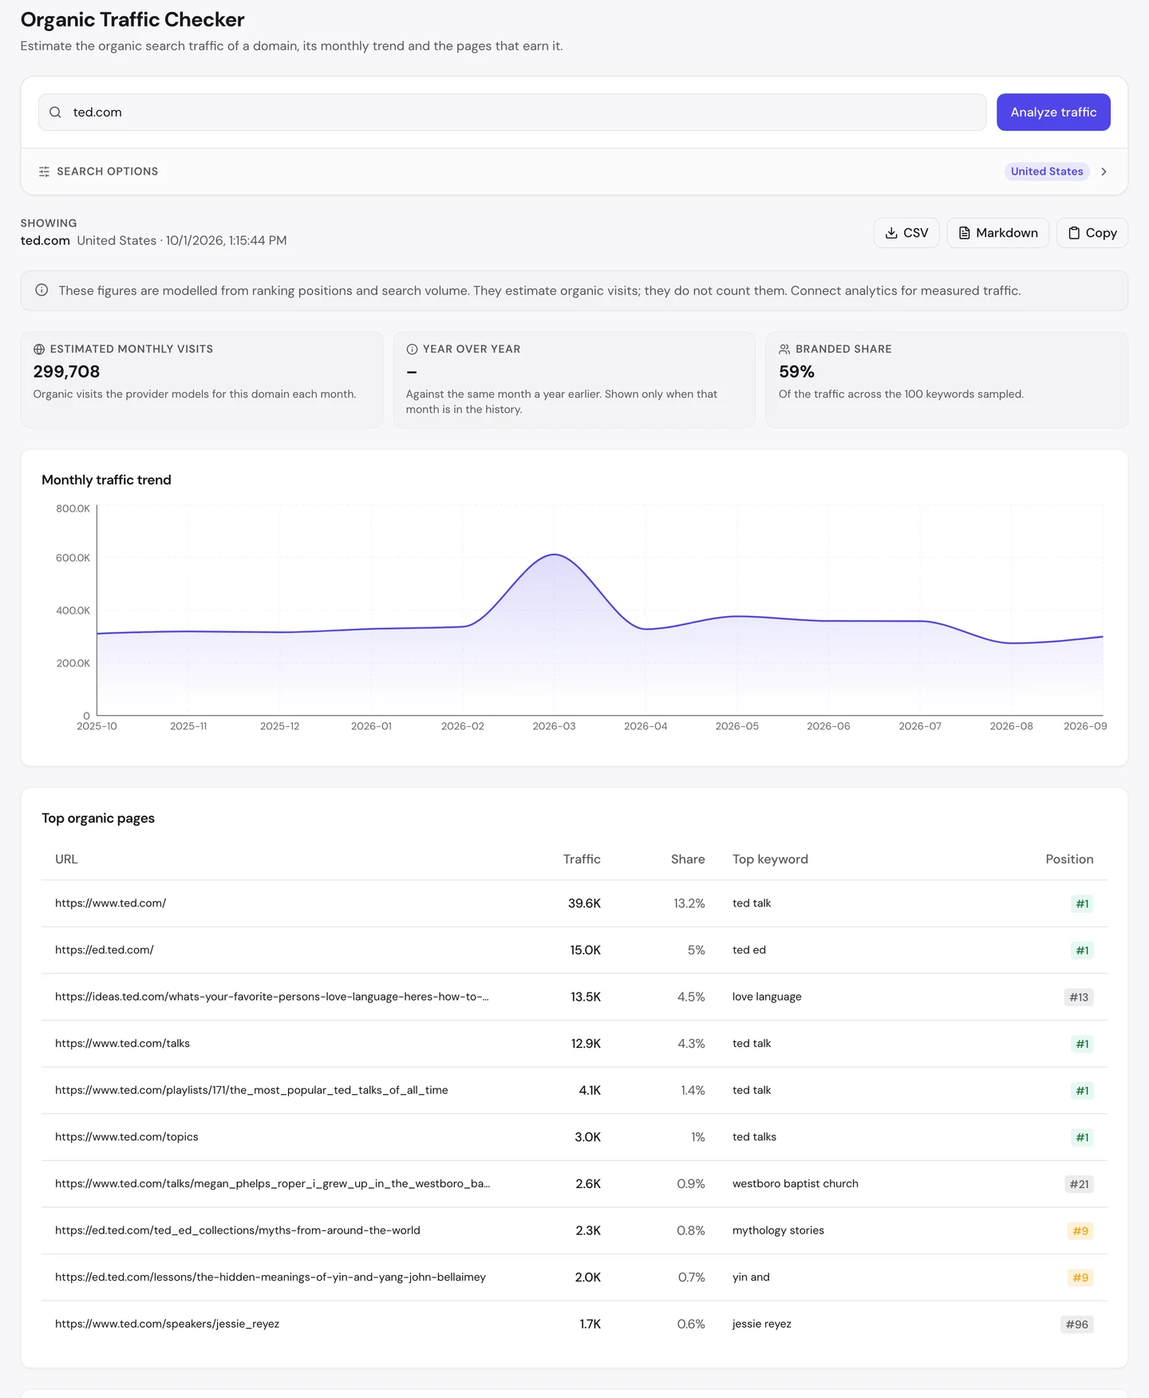This screenshot has height=1398, width=1149.
Task: Click the sliders icon beside Search Options
Action: click(x=44, y=172)
